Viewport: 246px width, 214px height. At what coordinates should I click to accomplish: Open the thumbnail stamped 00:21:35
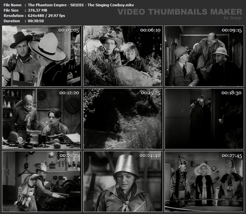pos(42,181)
